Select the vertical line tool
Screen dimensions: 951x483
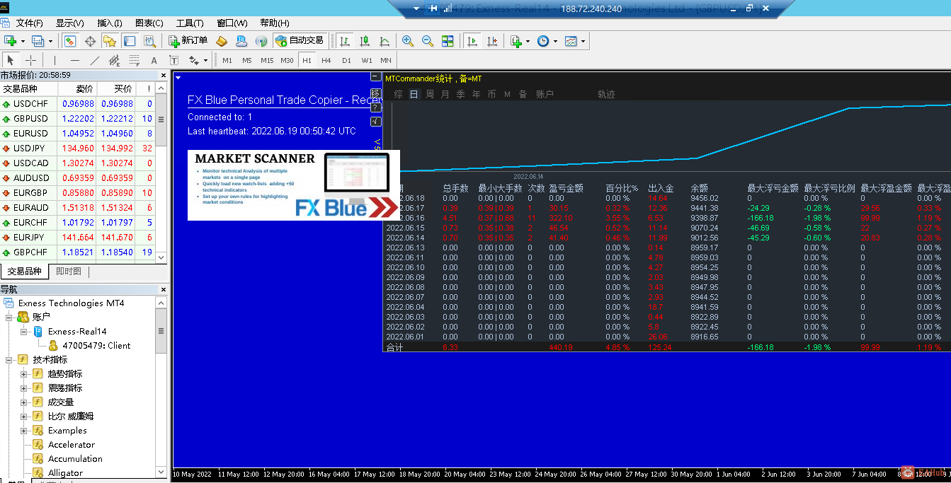pyautogui.click(x=55, y=60)
